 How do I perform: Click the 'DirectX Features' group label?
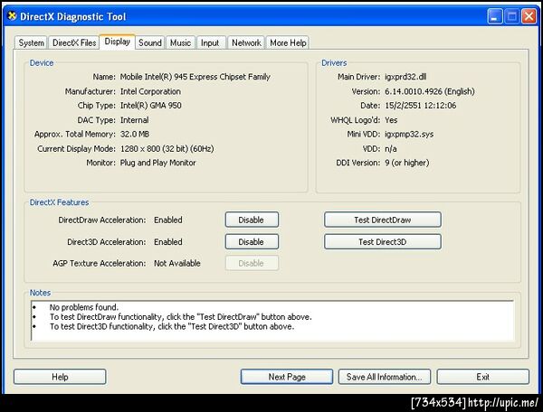click(59, 202)
